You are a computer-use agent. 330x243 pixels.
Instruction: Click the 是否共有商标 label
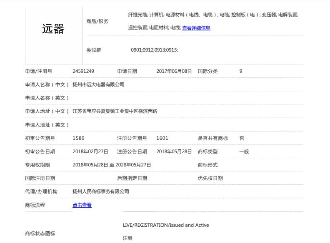[x=213, y=138]
